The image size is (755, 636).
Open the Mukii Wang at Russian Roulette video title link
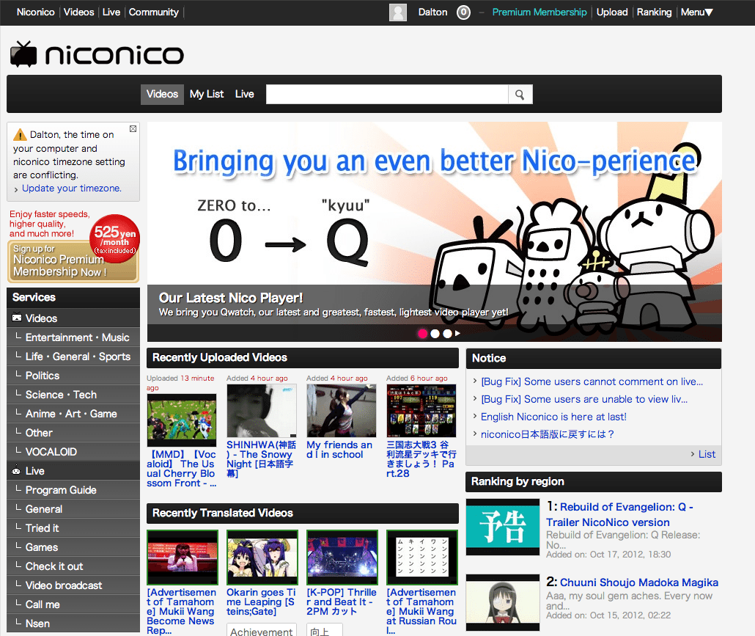click(421, 611)
